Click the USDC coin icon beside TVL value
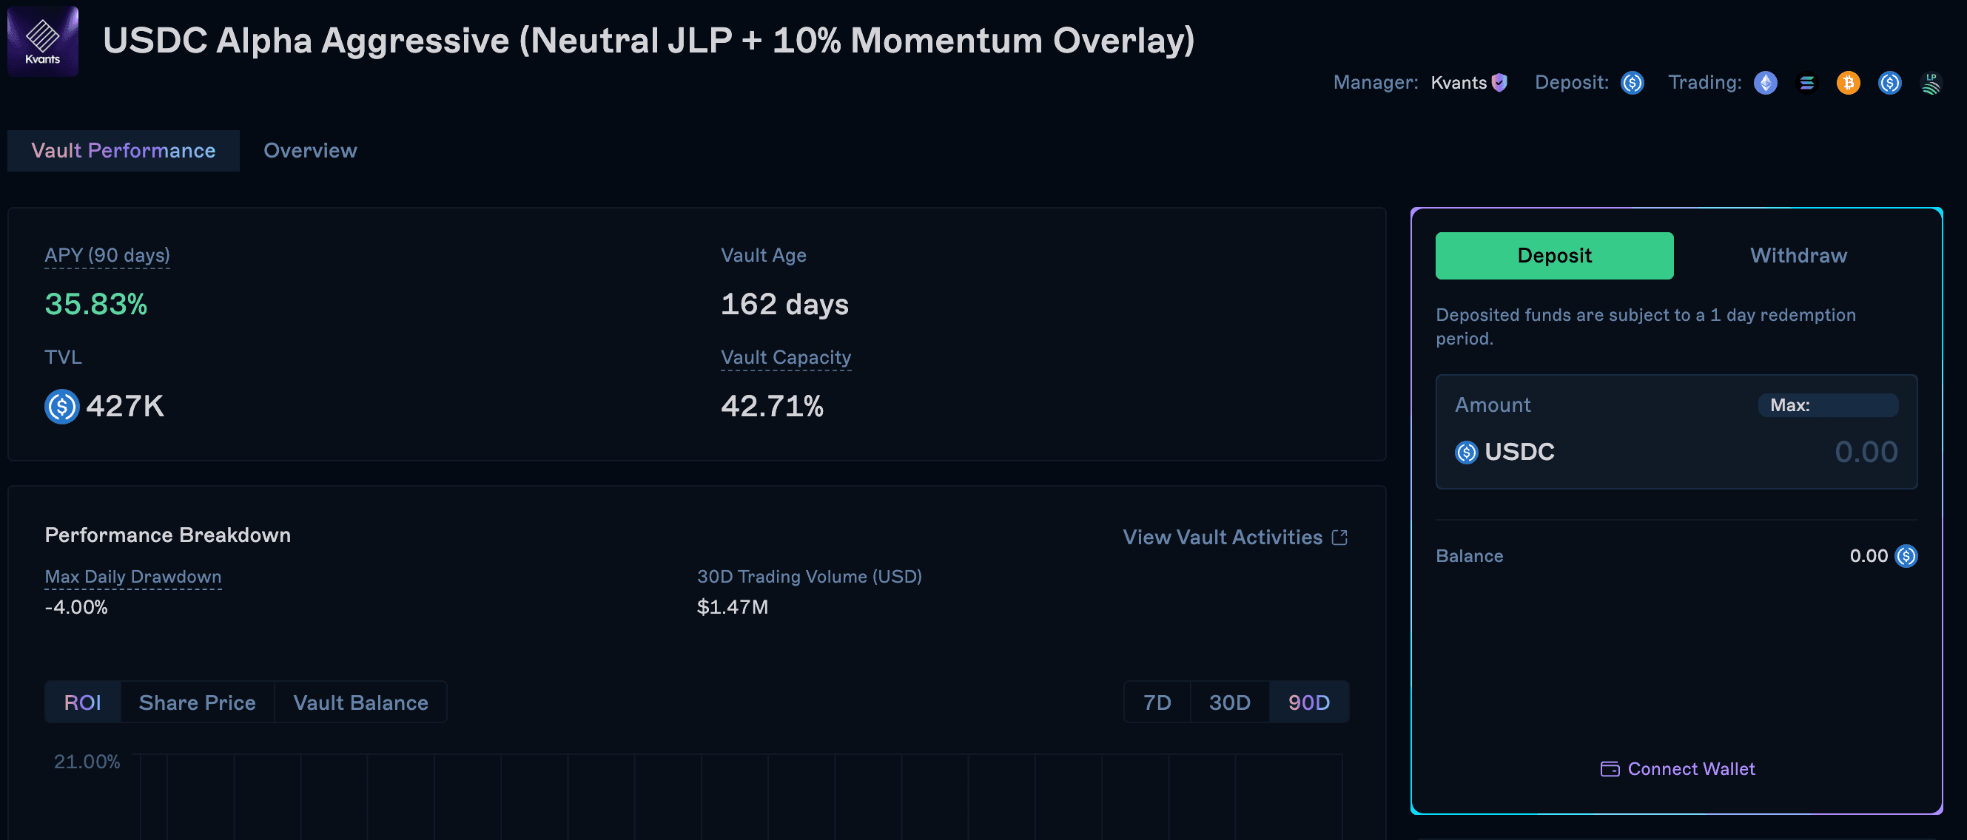 pyautogui.click(x=62, y=407)
